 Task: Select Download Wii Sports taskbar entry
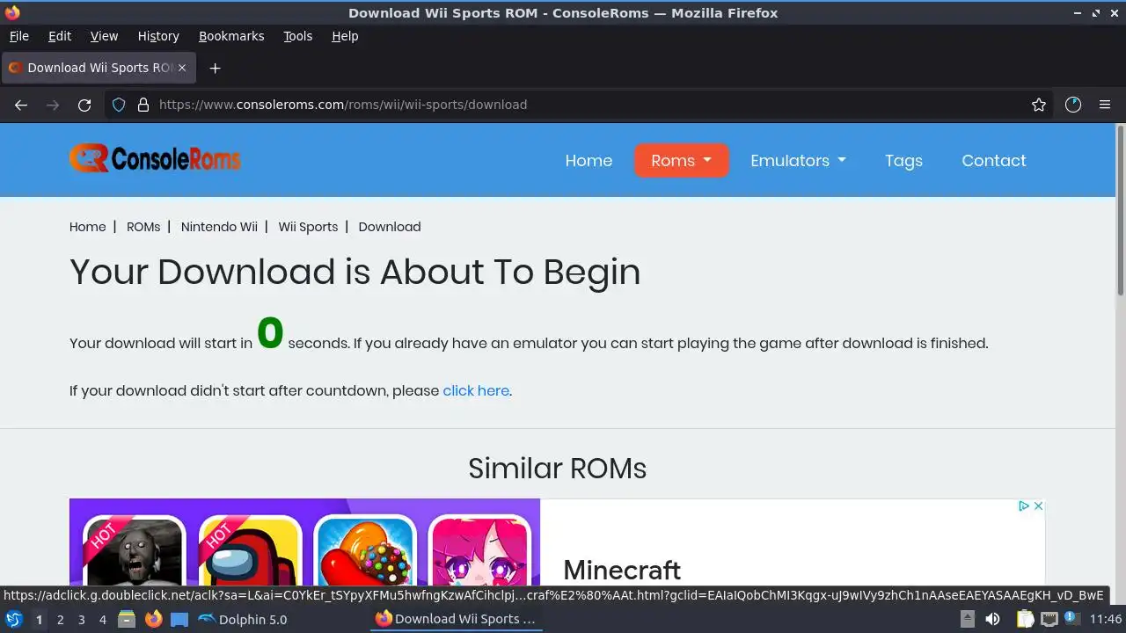[456, 619]
